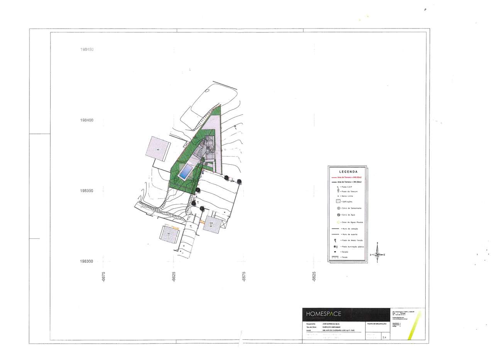The height and width of the screenshot is (349, 494).
Task: Select the Sarjeta legend symbol
Action: coord(335,251)
